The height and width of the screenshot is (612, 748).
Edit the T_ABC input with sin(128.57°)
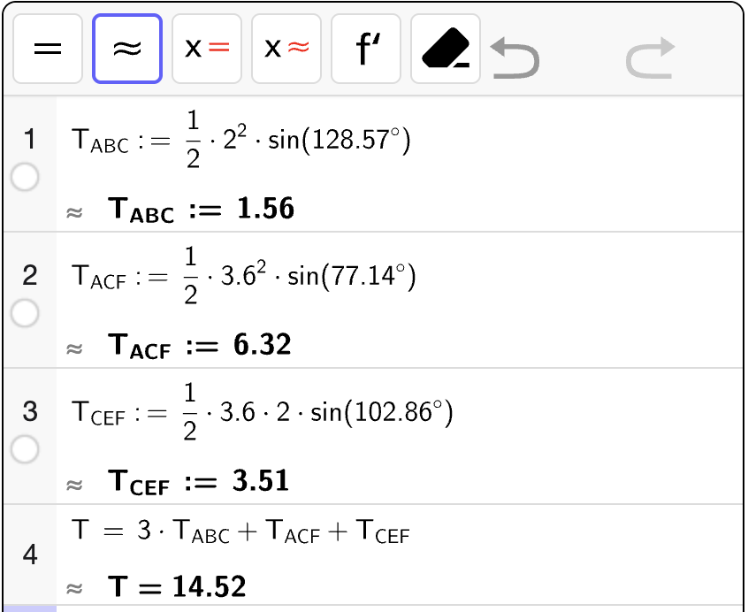240,140
